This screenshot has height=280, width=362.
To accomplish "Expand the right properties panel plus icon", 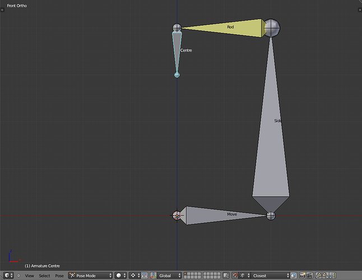I will (360, 10).
